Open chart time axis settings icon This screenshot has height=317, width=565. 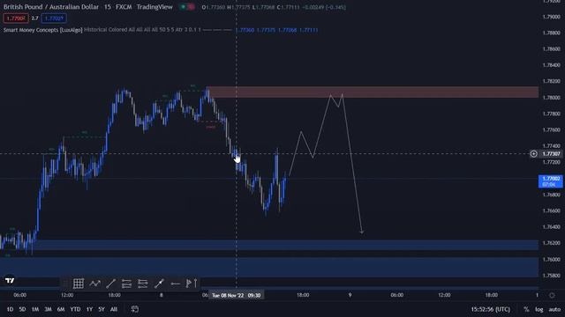552,296
